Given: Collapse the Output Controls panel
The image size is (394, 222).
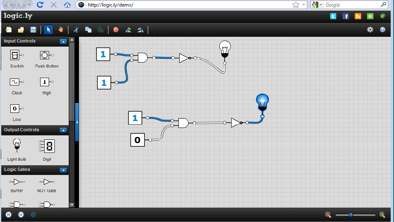Looking at the screenshot, I should pyautogui.click(x=63, y=130).
